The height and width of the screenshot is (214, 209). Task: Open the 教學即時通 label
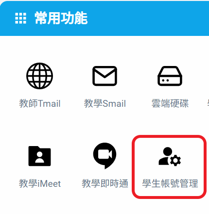click(105, 183)
